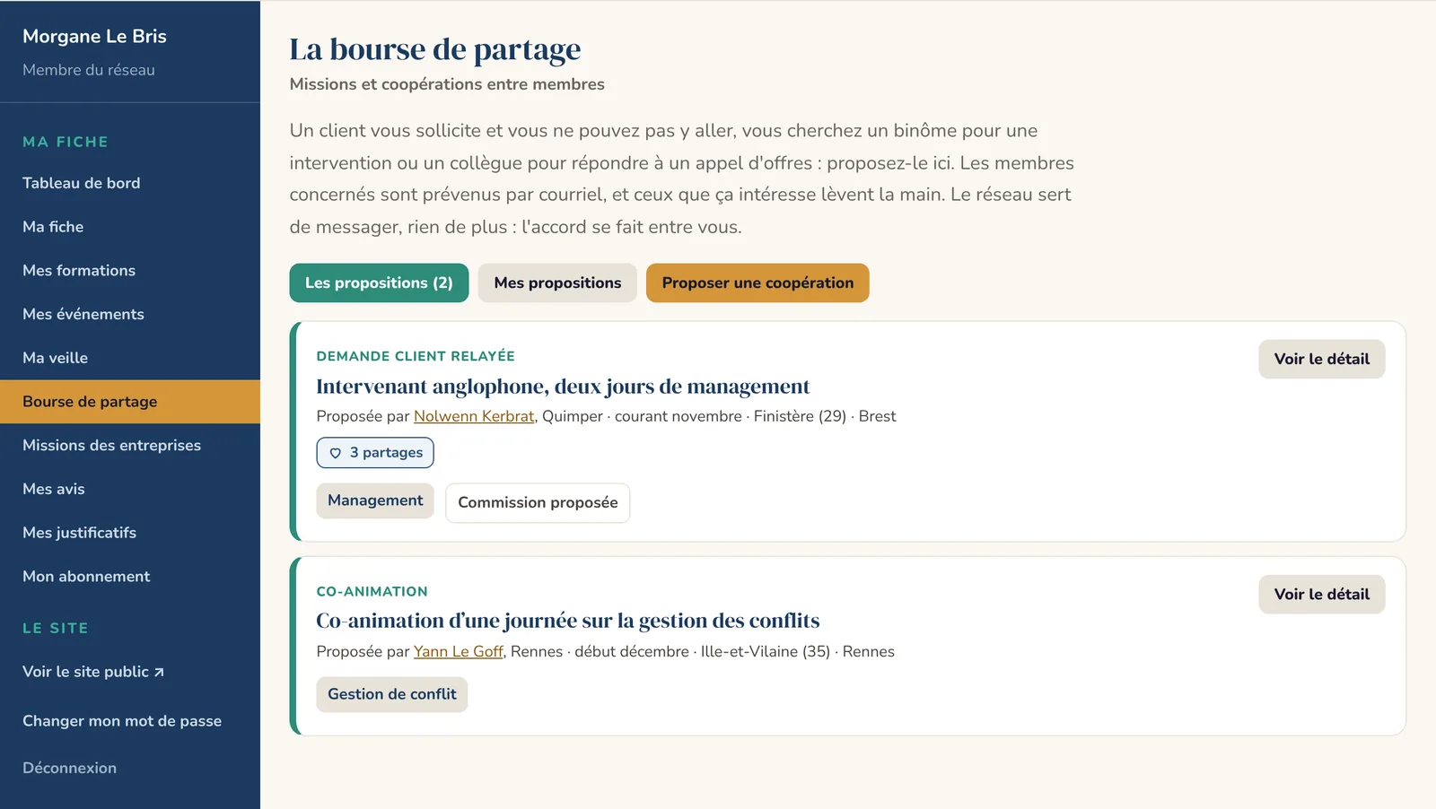Viewport: 1436px width, 809px height.
Task: Open Yann Le Goff's profile link
Action: (x=458, y=652)
